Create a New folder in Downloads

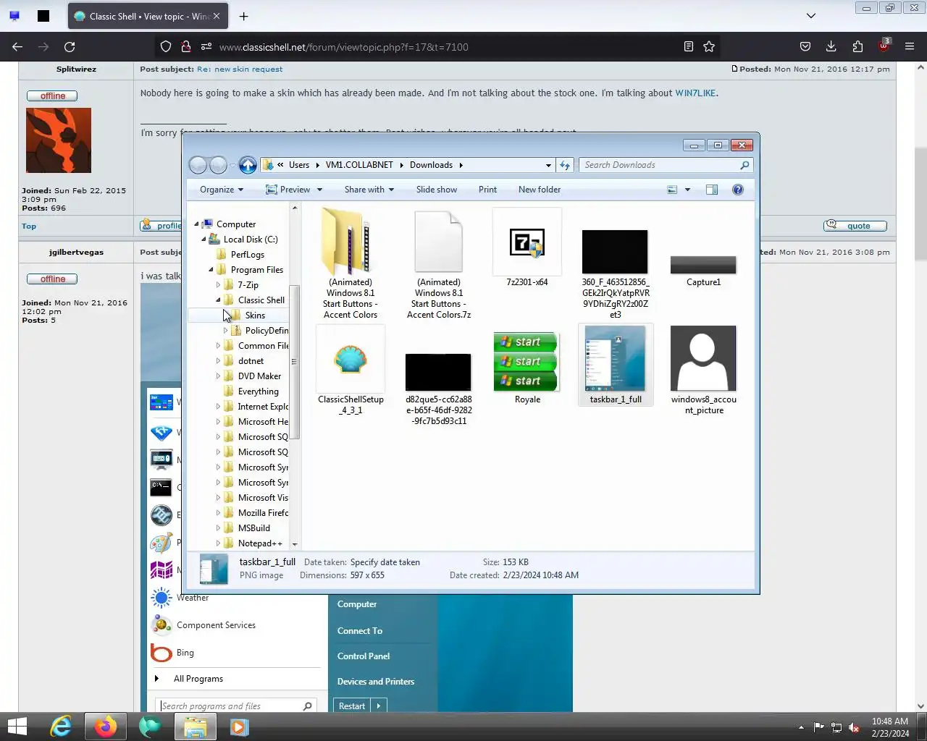click(540, 190)
